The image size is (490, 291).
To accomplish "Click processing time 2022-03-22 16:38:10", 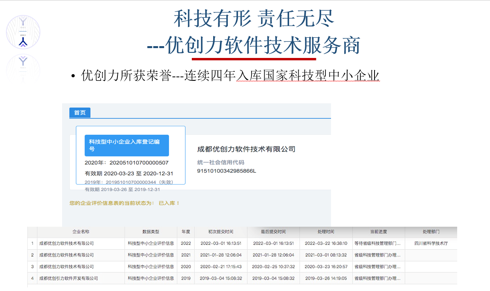I will [x=326, y=244].
